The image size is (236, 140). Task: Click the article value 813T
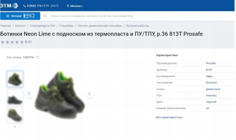pos(209,70)
